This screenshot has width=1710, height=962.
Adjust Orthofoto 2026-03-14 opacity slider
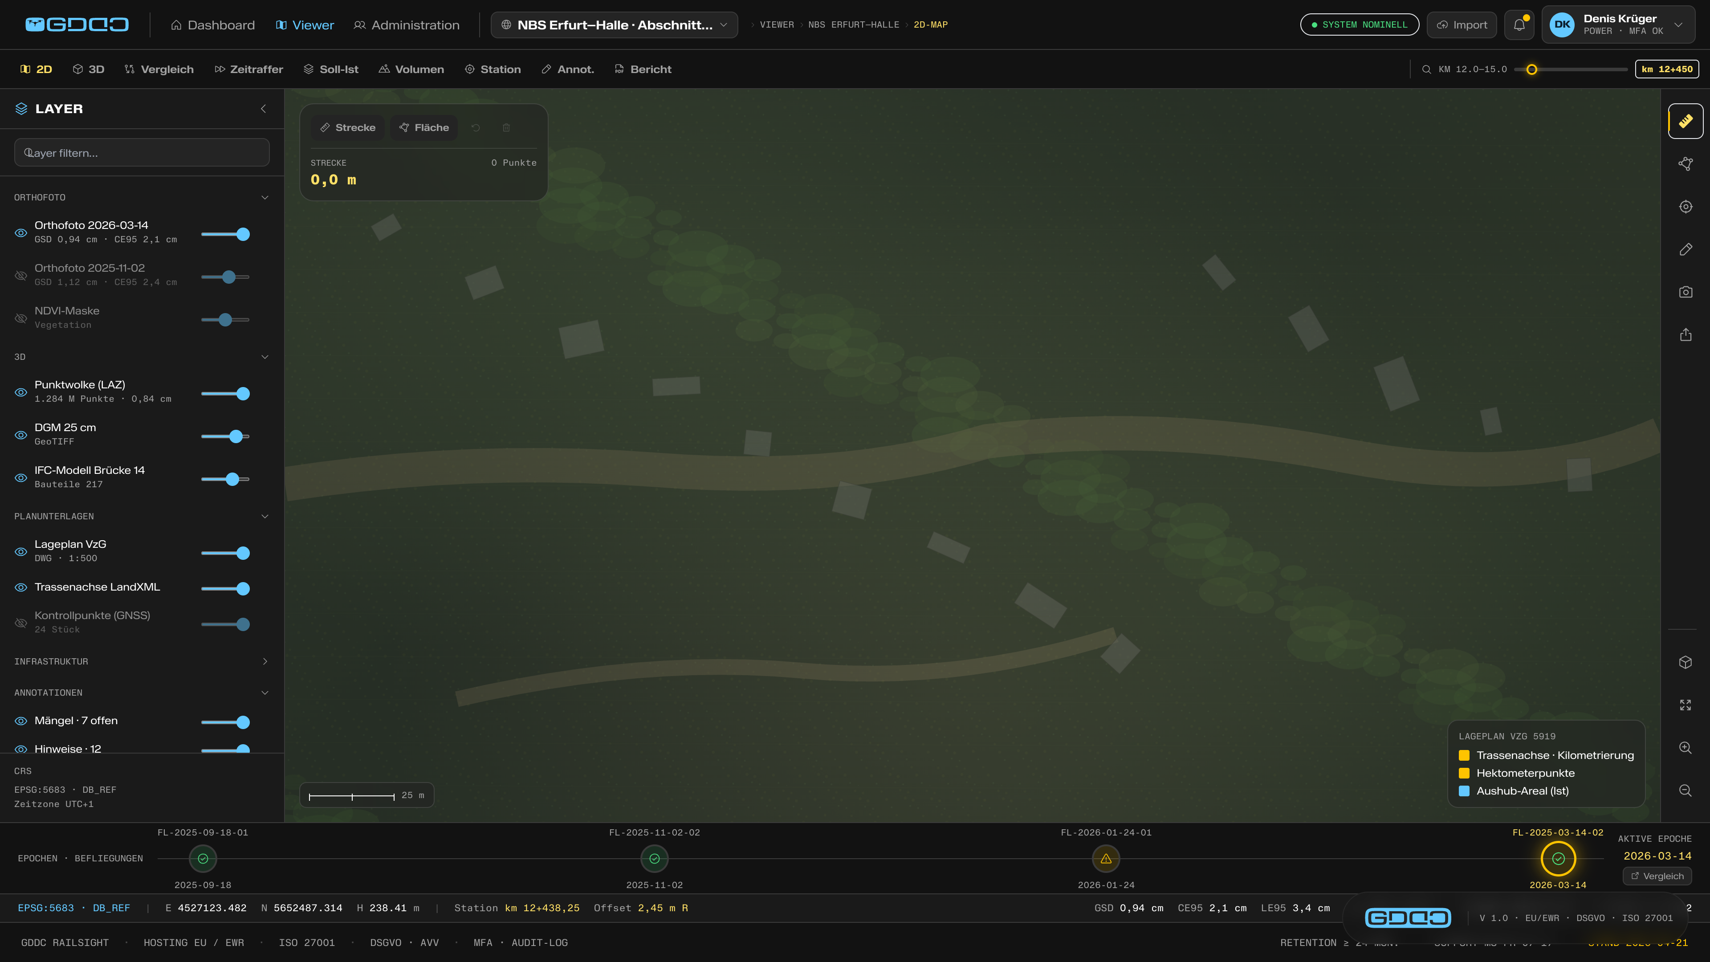(x=226, y=234)
